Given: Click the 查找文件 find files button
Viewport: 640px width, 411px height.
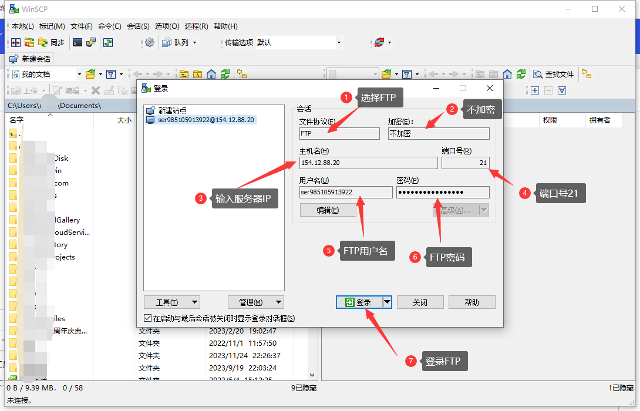Looking at the screenshot, I should 554,75.
